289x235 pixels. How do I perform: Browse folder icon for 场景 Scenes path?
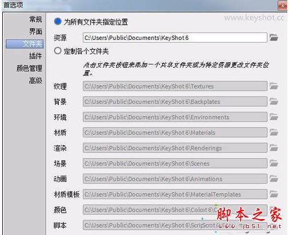pyautogui.click(x=274, y=163)
